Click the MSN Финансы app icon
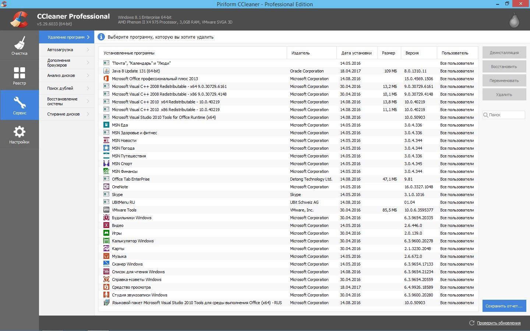 106,171
